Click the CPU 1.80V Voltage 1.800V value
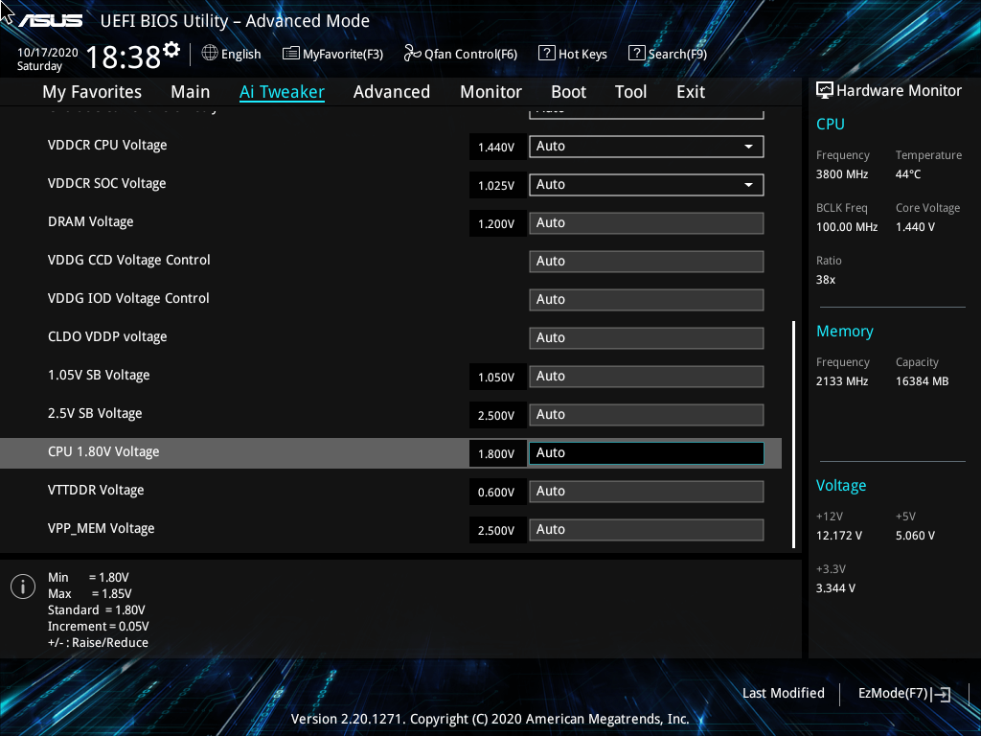This screenshot has height=736, width=981. [x=496, y=454]
